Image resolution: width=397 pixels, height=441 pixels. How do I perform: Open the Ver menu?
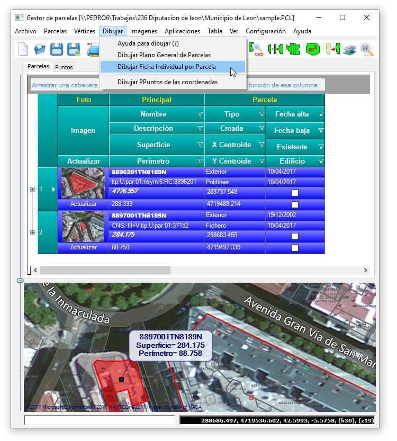coord(233,31)
